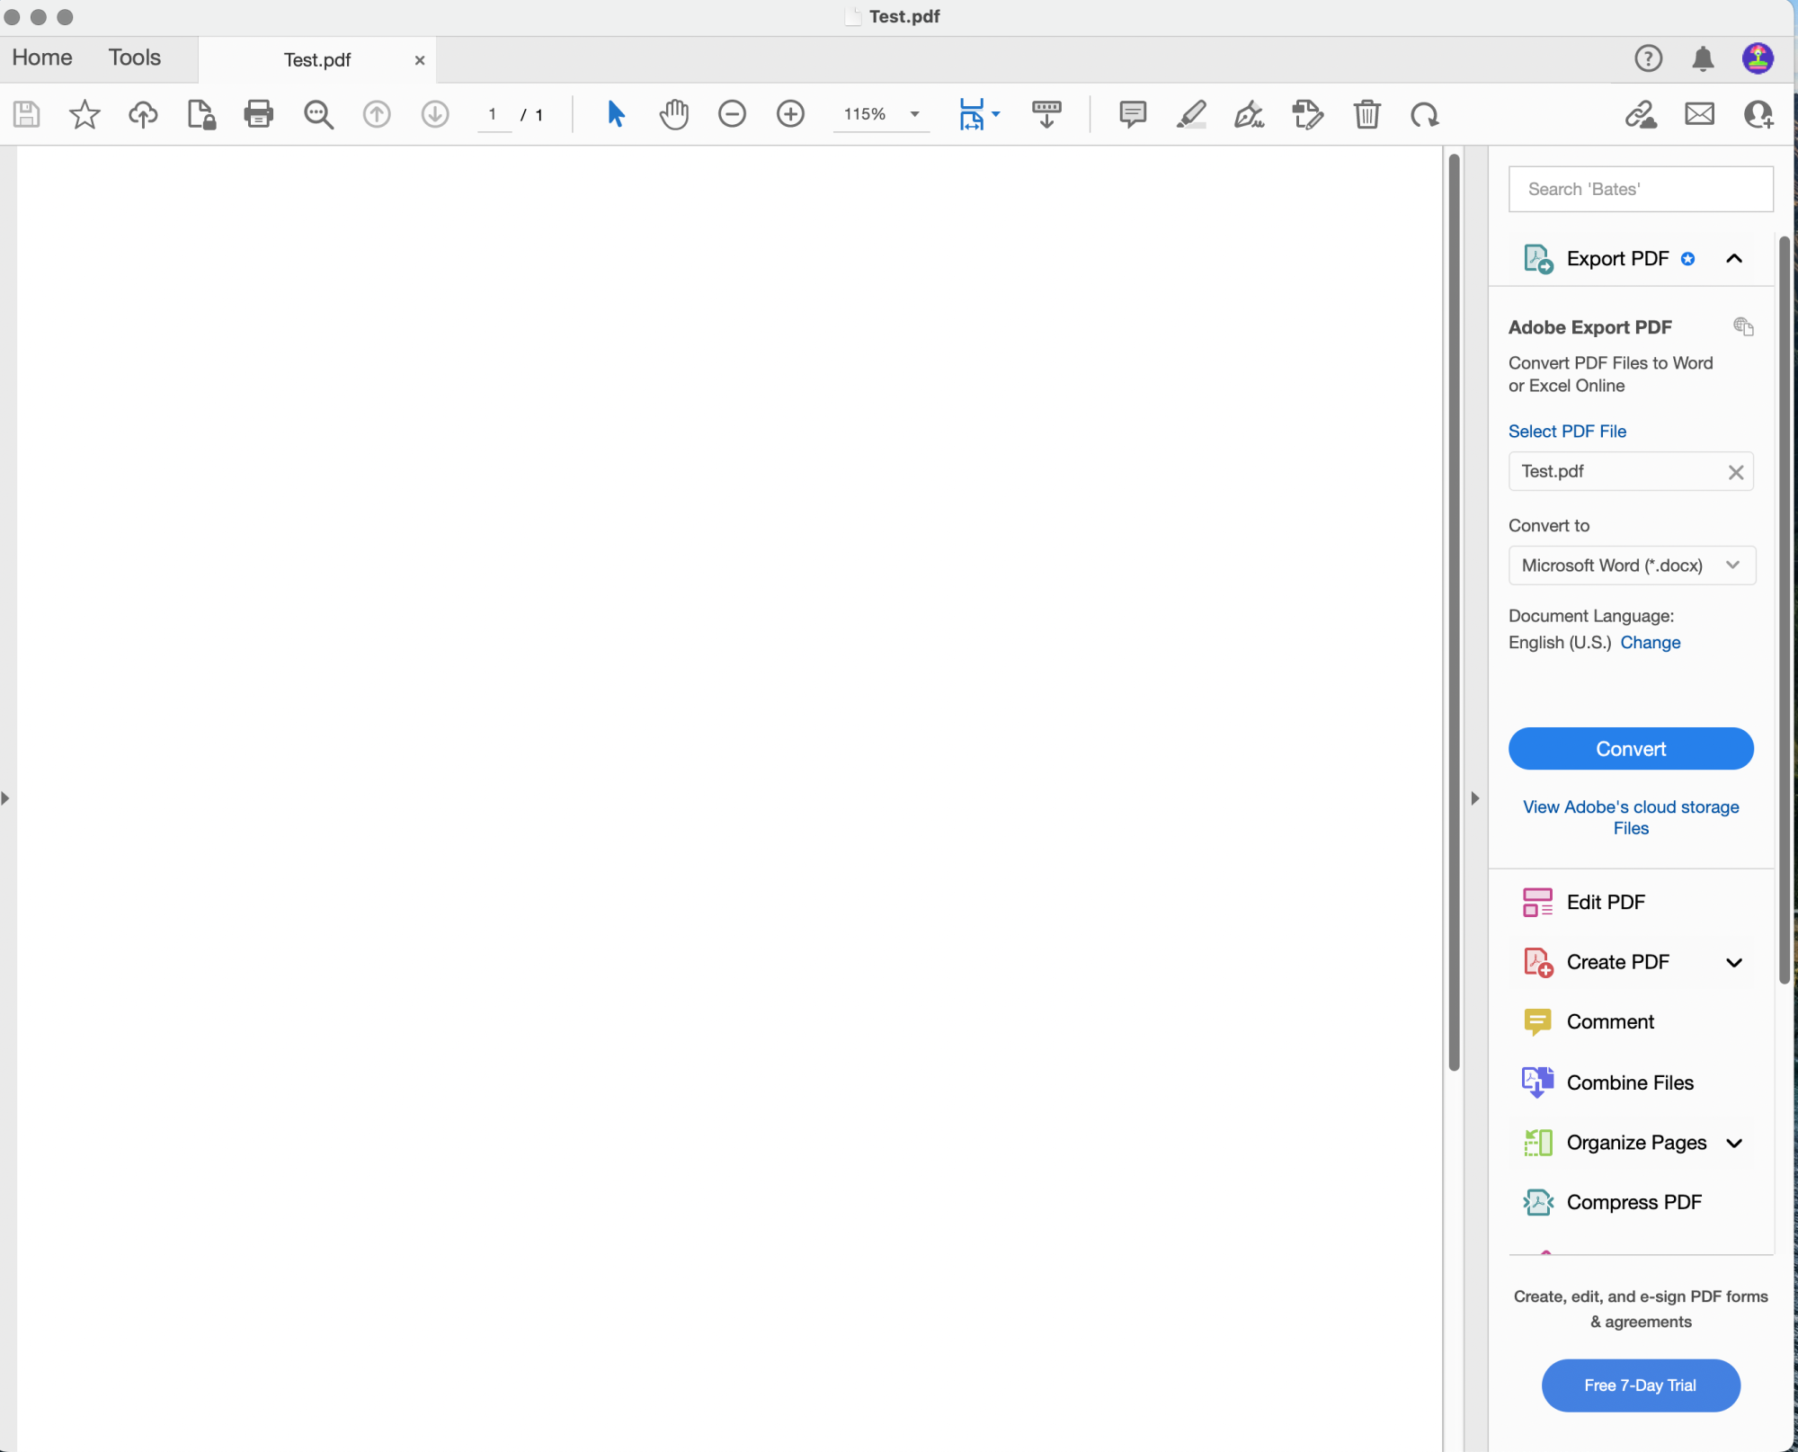Click the Search 'Bates' tools field
1798x1452 pixels.
[x=1640, y=189]
